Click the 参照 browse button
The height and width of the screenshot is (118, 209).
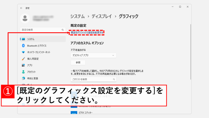pos(78,63)
